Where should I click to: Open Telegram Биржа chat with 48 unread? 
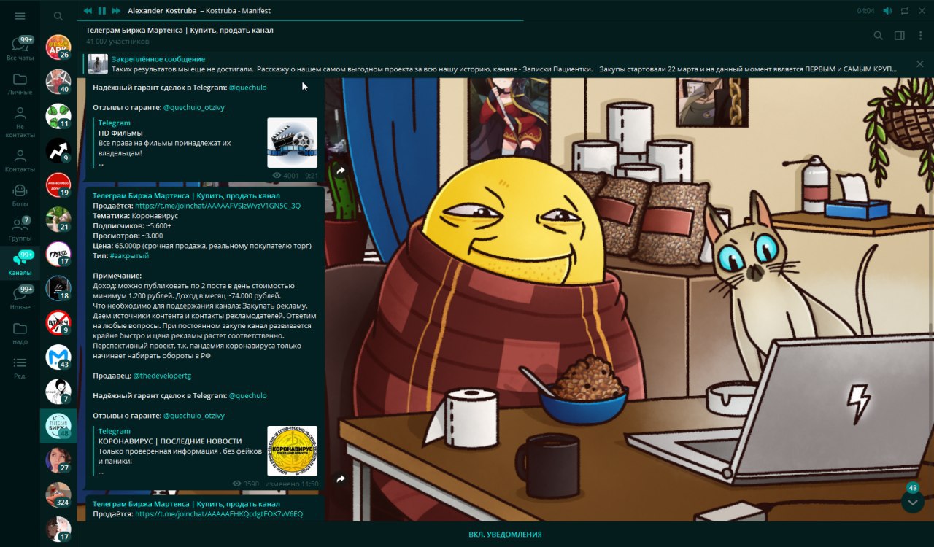tap(58, 426)
